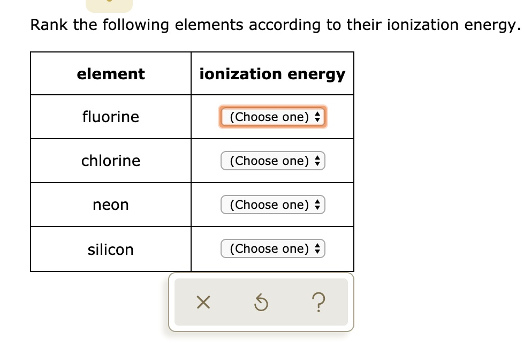
Task: Click the element column header
Action: click(x=110, y=74)
